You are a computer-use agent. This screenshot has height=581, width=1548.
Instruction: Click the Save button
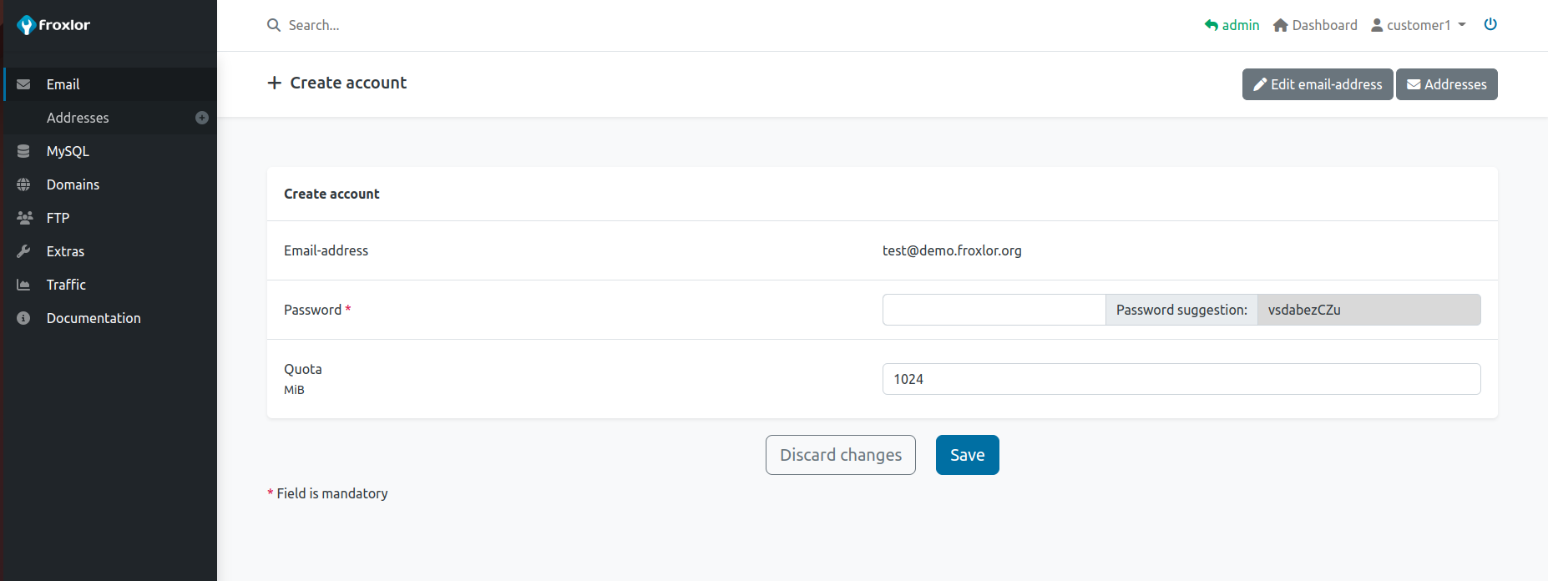[x=967, y=455]
